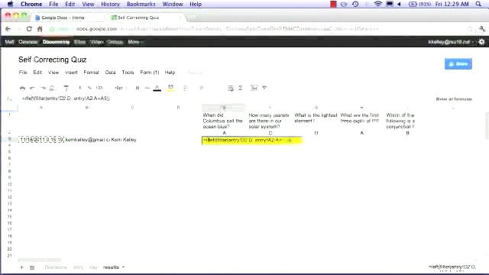Viewport: 489px width, 275px height.
Task: Undo the last spreadsheet action
Action: [x=32, y=89]
